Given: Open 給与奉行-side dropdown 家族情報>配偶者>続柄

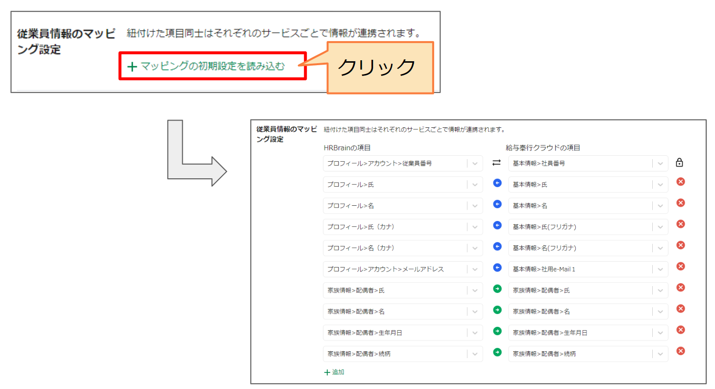Looking at the screenshot, I should coord(588,354).
